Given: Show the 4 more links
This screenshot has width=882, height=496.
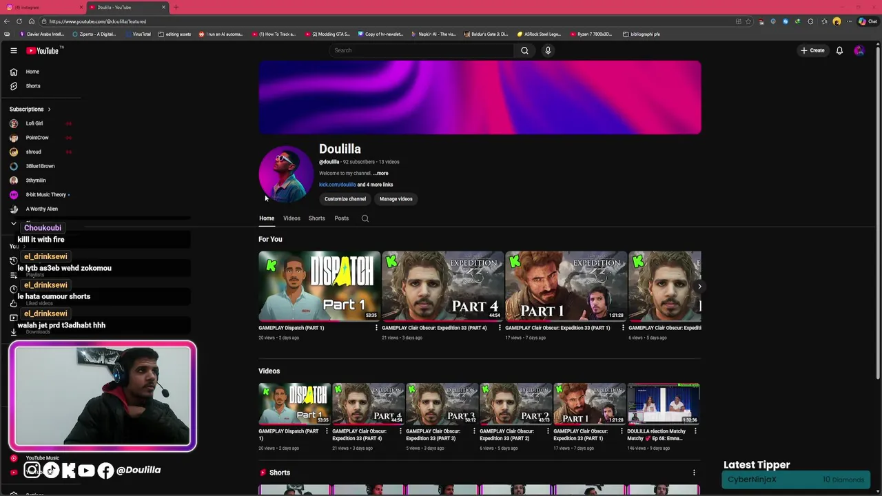Looking at the screenshot, I should [376, 185].
